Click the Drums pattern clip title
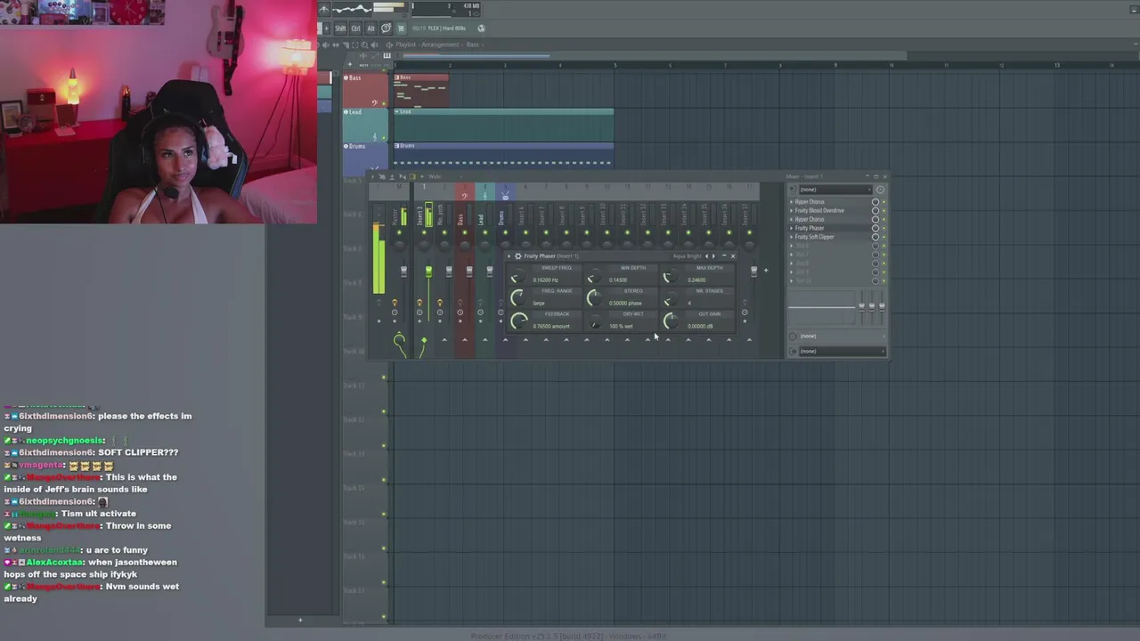The image size is (1140, 641). pyautogui.click(x=407, y=146)
